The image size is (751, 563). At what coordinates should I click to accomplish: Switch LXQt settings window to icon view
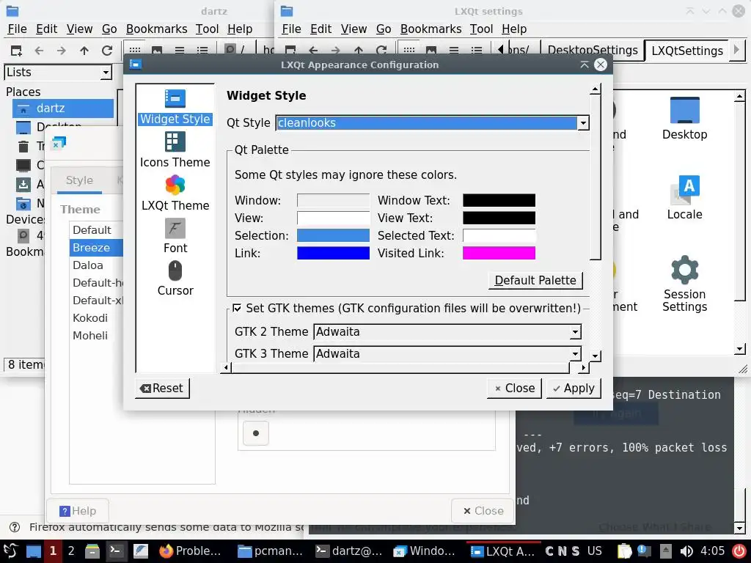409,51
